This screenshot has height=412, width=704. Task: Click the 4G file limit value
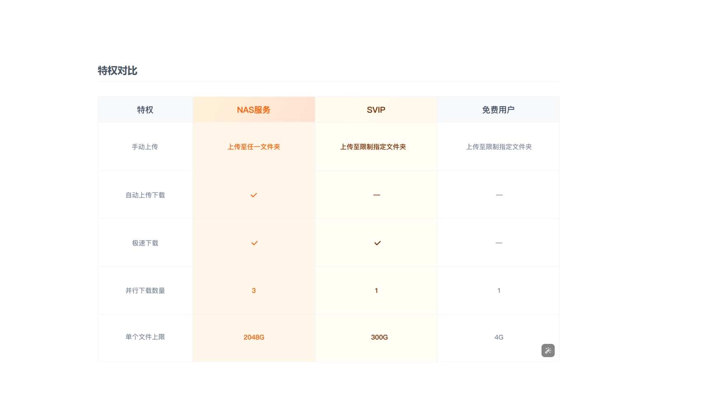tap(499, 337)
